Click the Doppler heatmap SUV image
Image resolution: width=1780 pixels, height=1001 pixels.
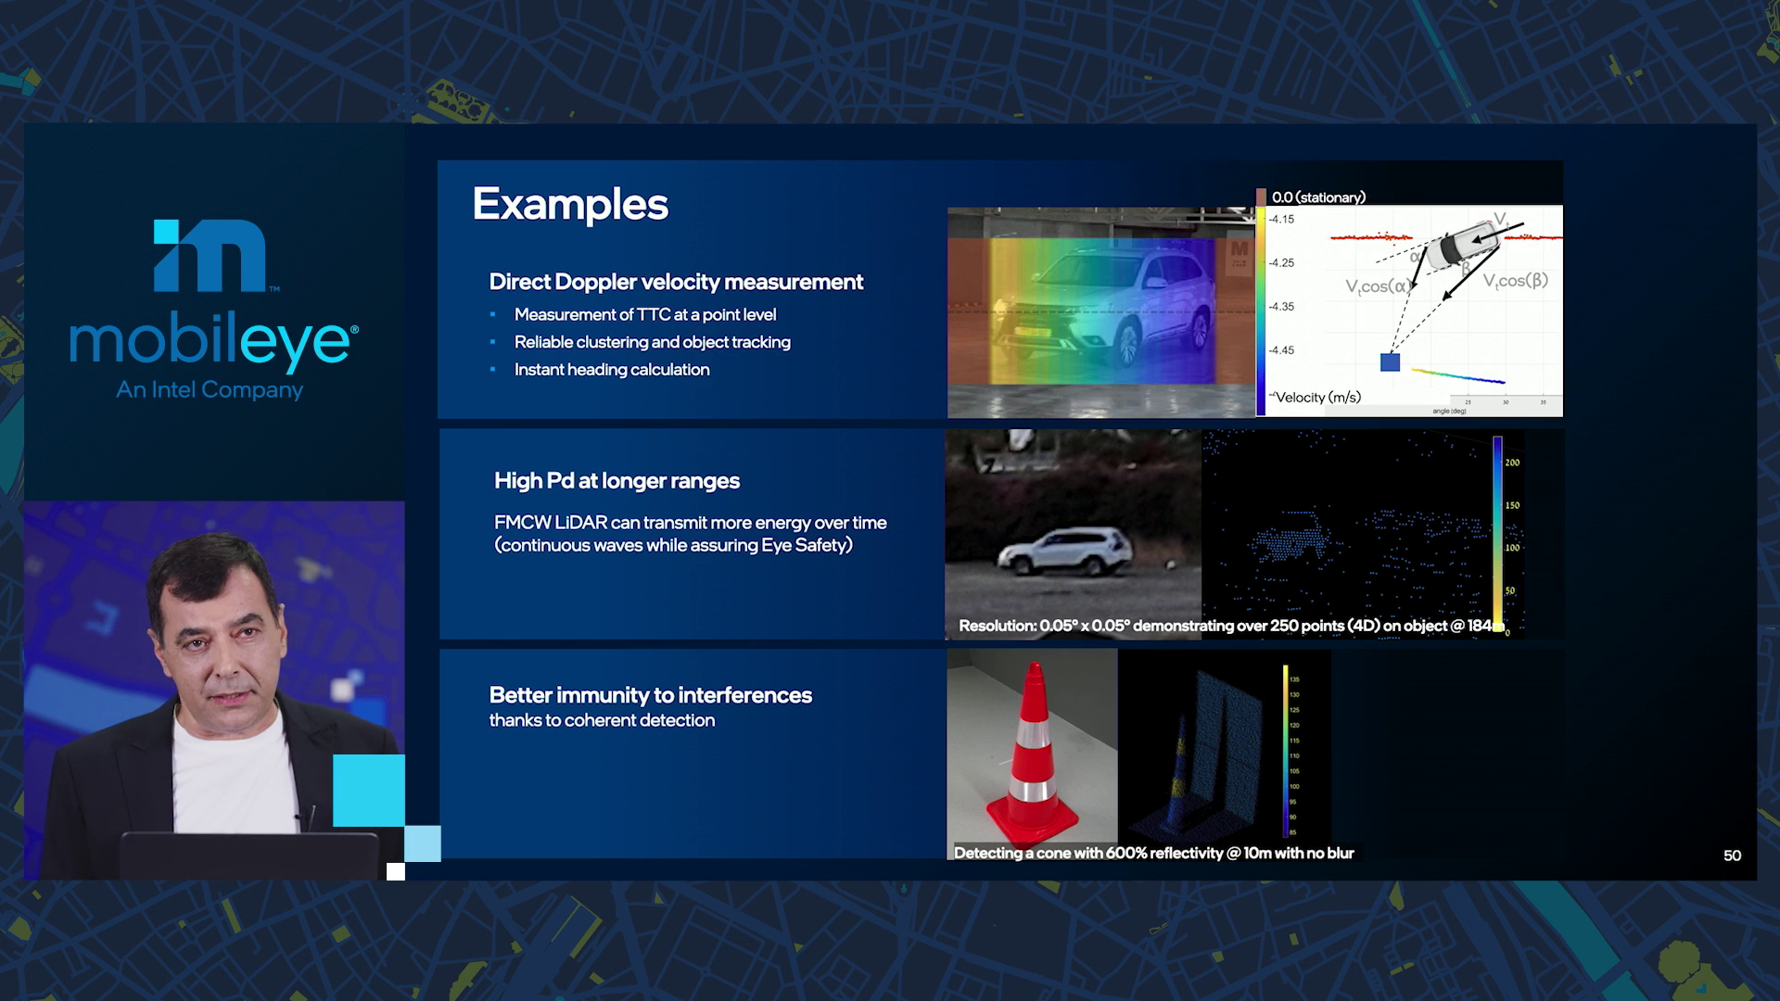pyautogui.click(x=1100, y=312)
